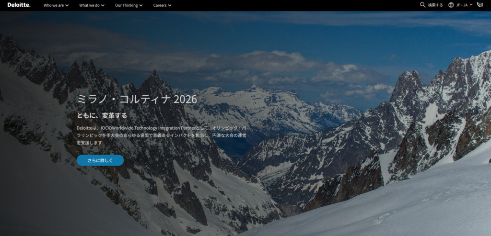Screen dimensions: 491x236
Task: Click the chevron beside What we do
Action: [x=103, y=6]
